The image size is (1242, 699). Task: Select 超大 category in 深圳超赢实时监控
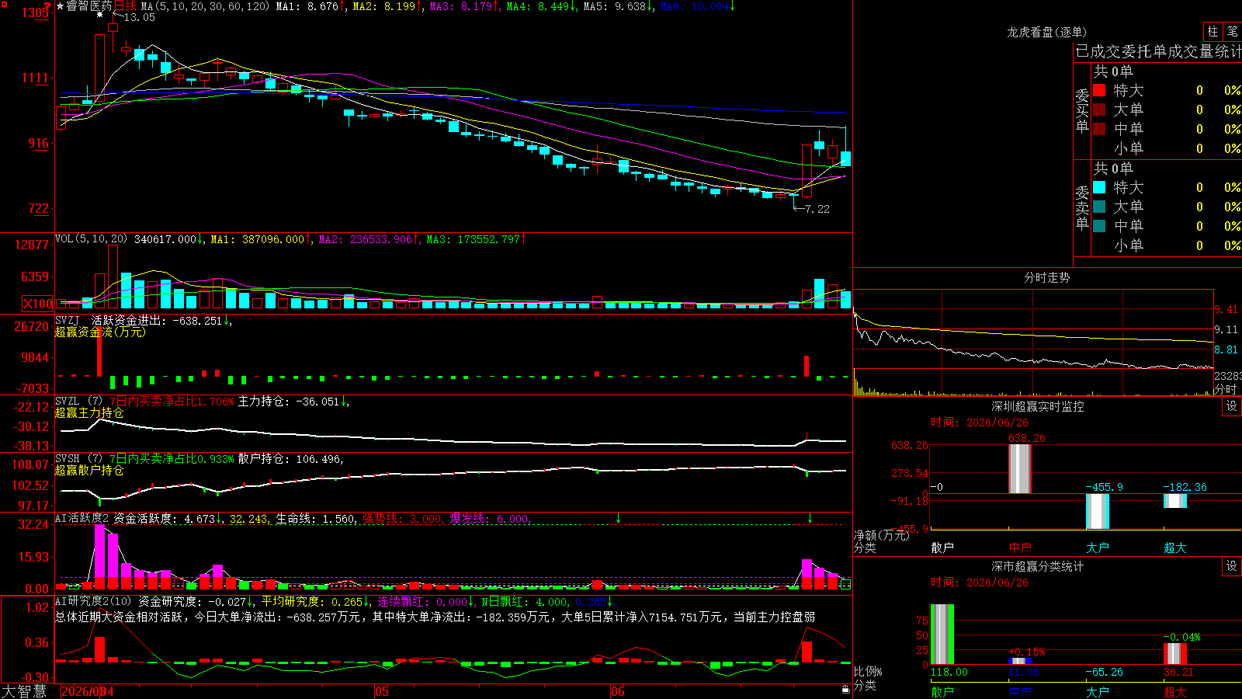(1175, 548)
